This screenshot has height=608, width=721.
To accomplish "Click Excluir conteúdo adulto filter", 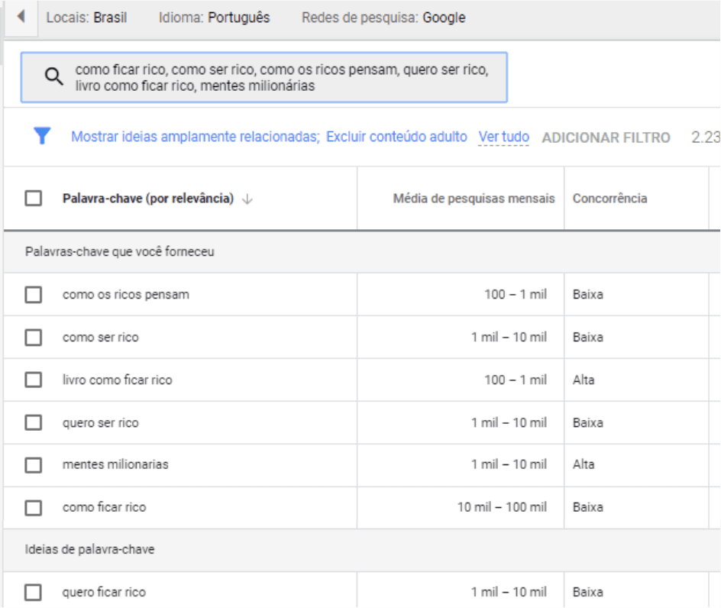I will click(x=396, y=137).
